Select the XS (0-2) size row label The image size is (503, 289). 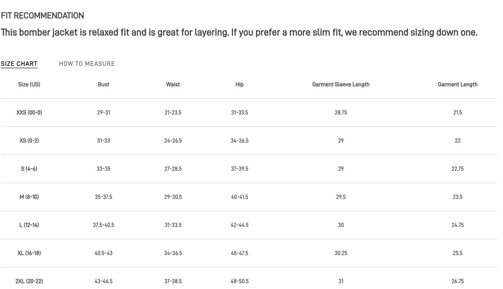pyautogui.click(x=29, y=141)
